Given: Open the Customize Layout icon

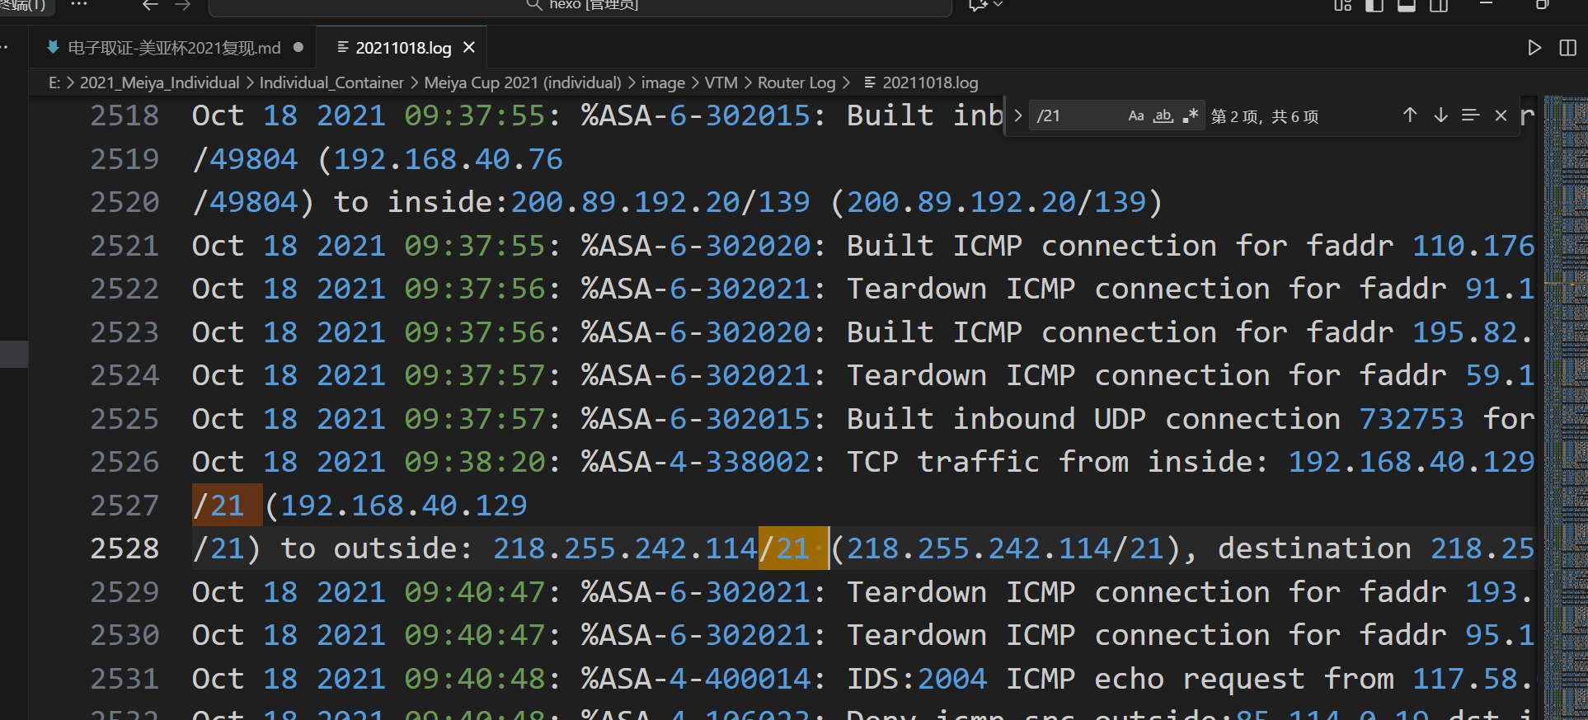Looking at the screenshot, I should 1342,5.
